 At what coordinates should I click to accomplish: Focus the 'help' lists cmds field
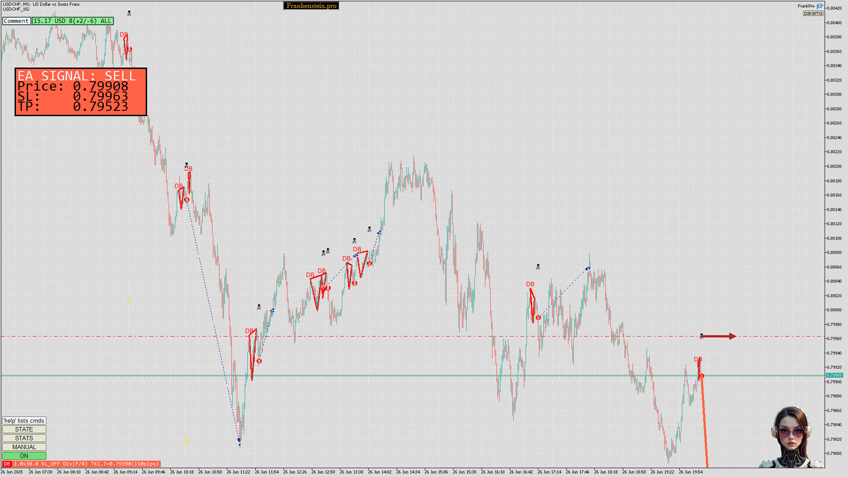[24, 420]
